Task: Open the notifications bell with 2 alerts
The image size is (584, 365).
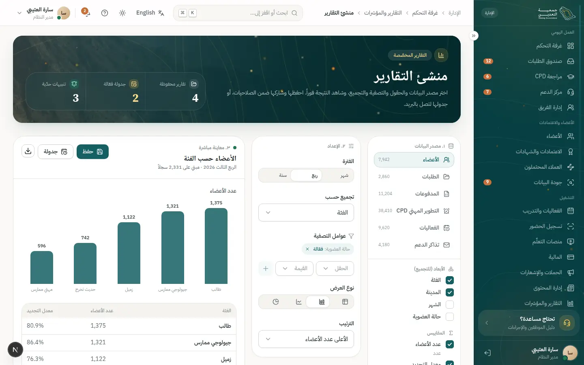Action: click(x=86, y=13)
